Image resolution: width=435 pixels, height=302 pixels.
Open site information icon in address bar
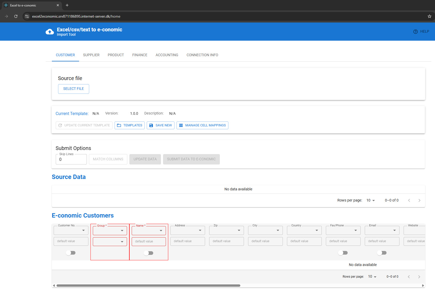click(27, 16)
